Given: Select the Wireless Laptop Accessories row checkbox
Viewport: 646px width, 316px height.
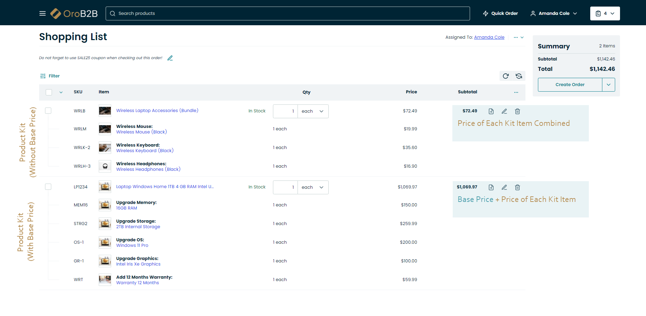Looking at the screenshot, I should (48, 111).
